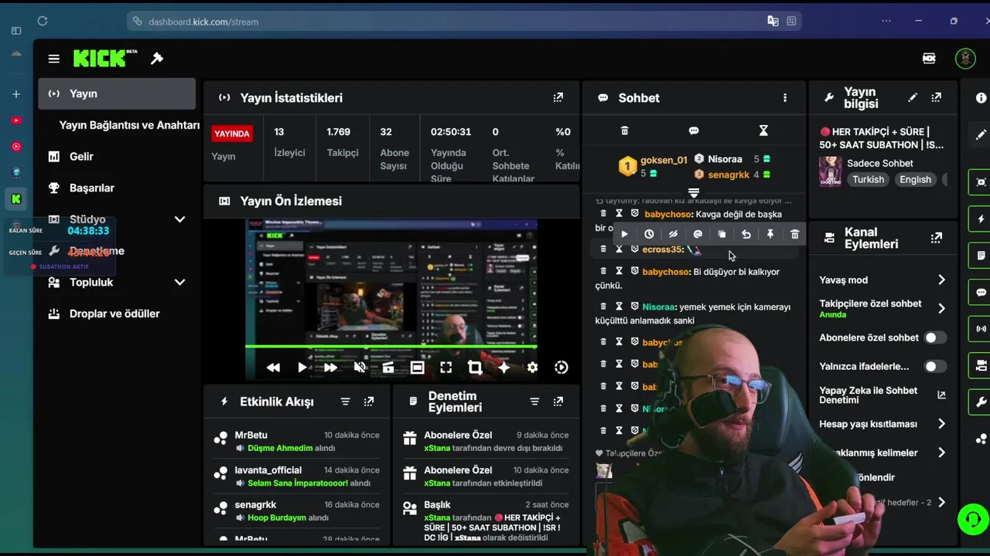Copy message via toolbar copy icon
Screen dimensions: 990x556
click(722, 234)
